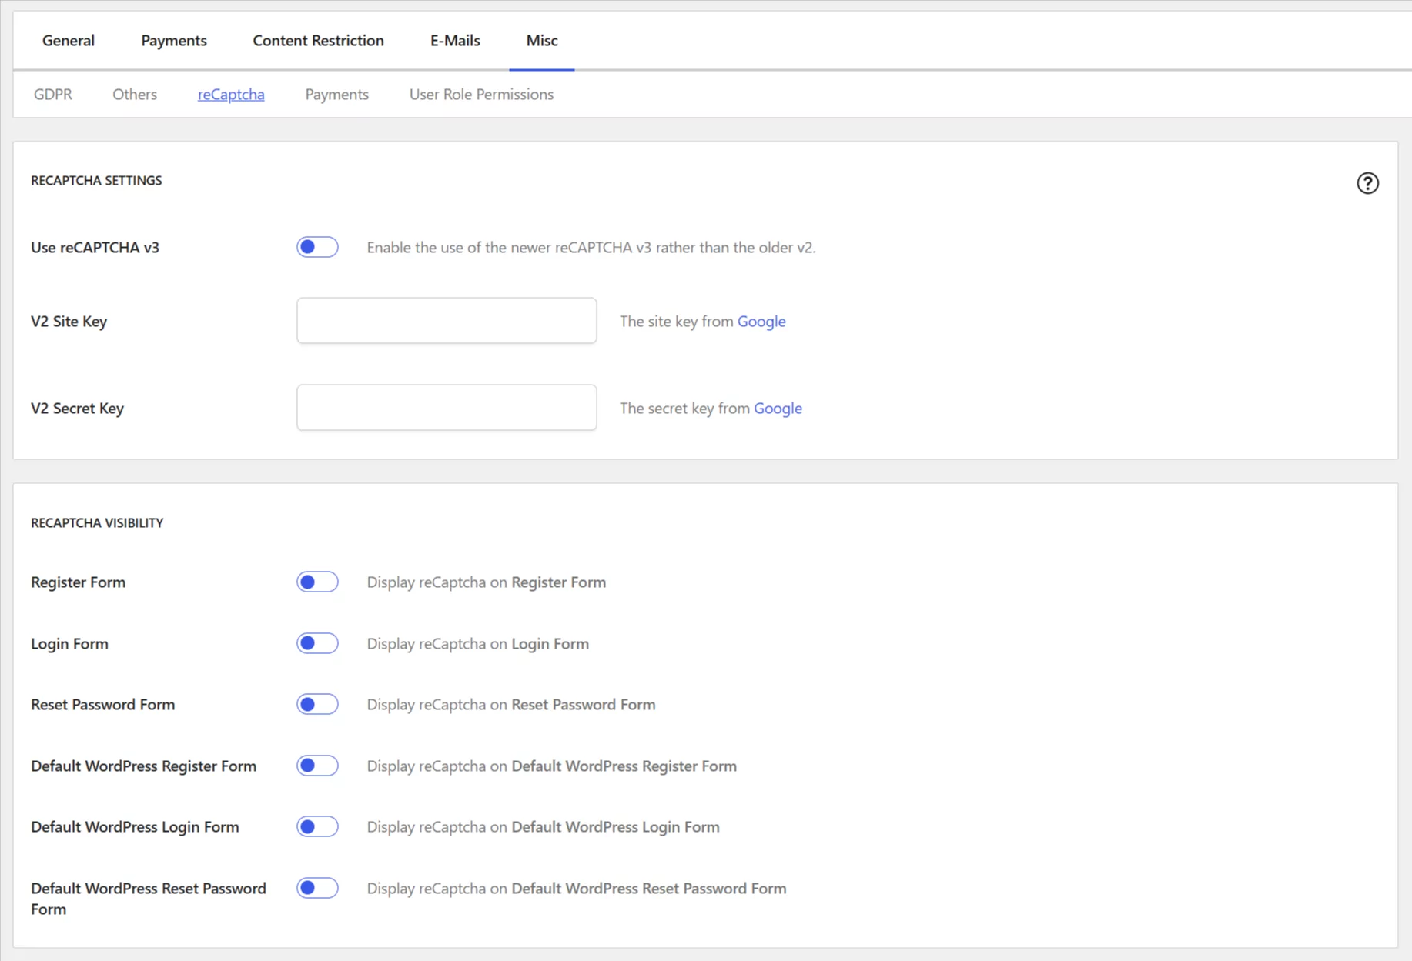
Task: Click the Default WordPress Register Form label
Action: [143, 766]
